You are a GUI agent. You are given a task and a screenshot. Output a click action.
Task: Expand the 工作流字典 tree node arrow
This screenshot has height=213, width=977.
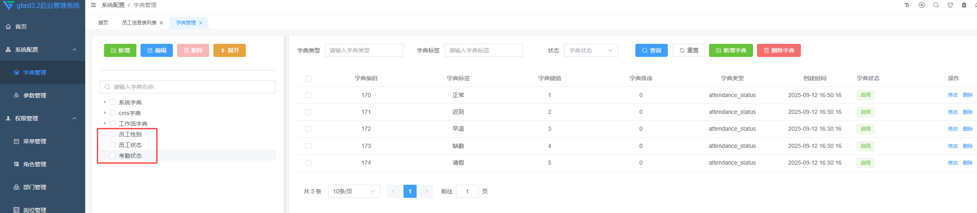(105, 123)
